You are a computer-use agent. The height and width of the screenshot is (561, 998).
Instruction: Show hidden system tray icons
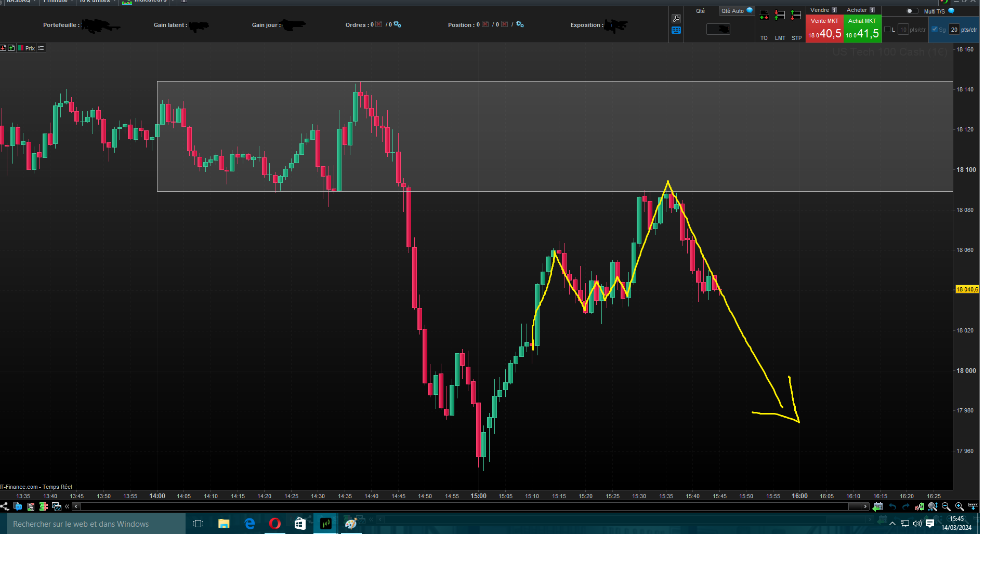point(892,524)
